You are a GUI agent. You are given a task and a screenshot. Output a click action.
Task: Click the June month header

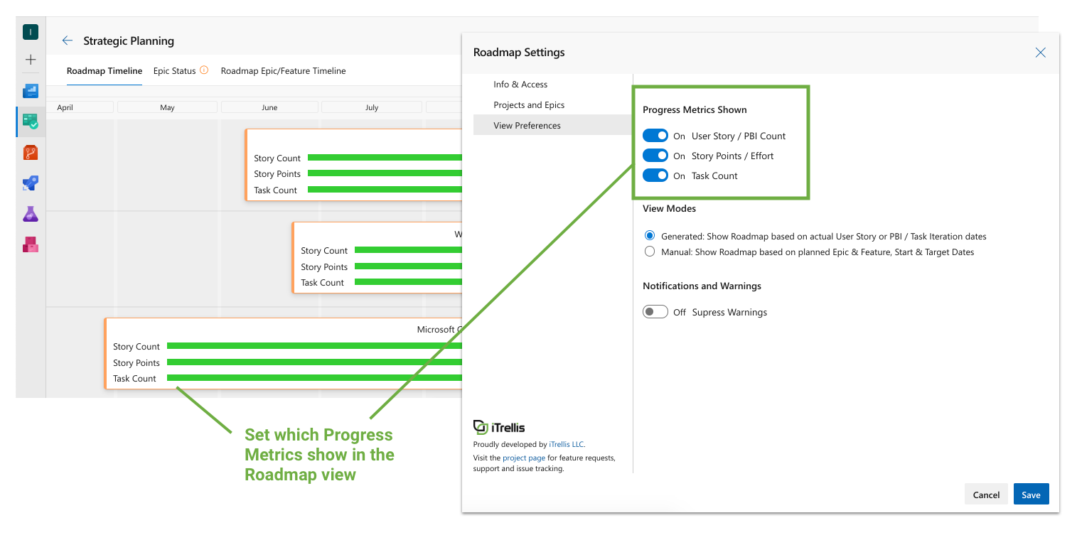[x=269, y=107]
